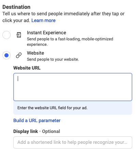Click the 'Send people to your website' text
Screen dimensions: 136x153
(x=53, y=59)
